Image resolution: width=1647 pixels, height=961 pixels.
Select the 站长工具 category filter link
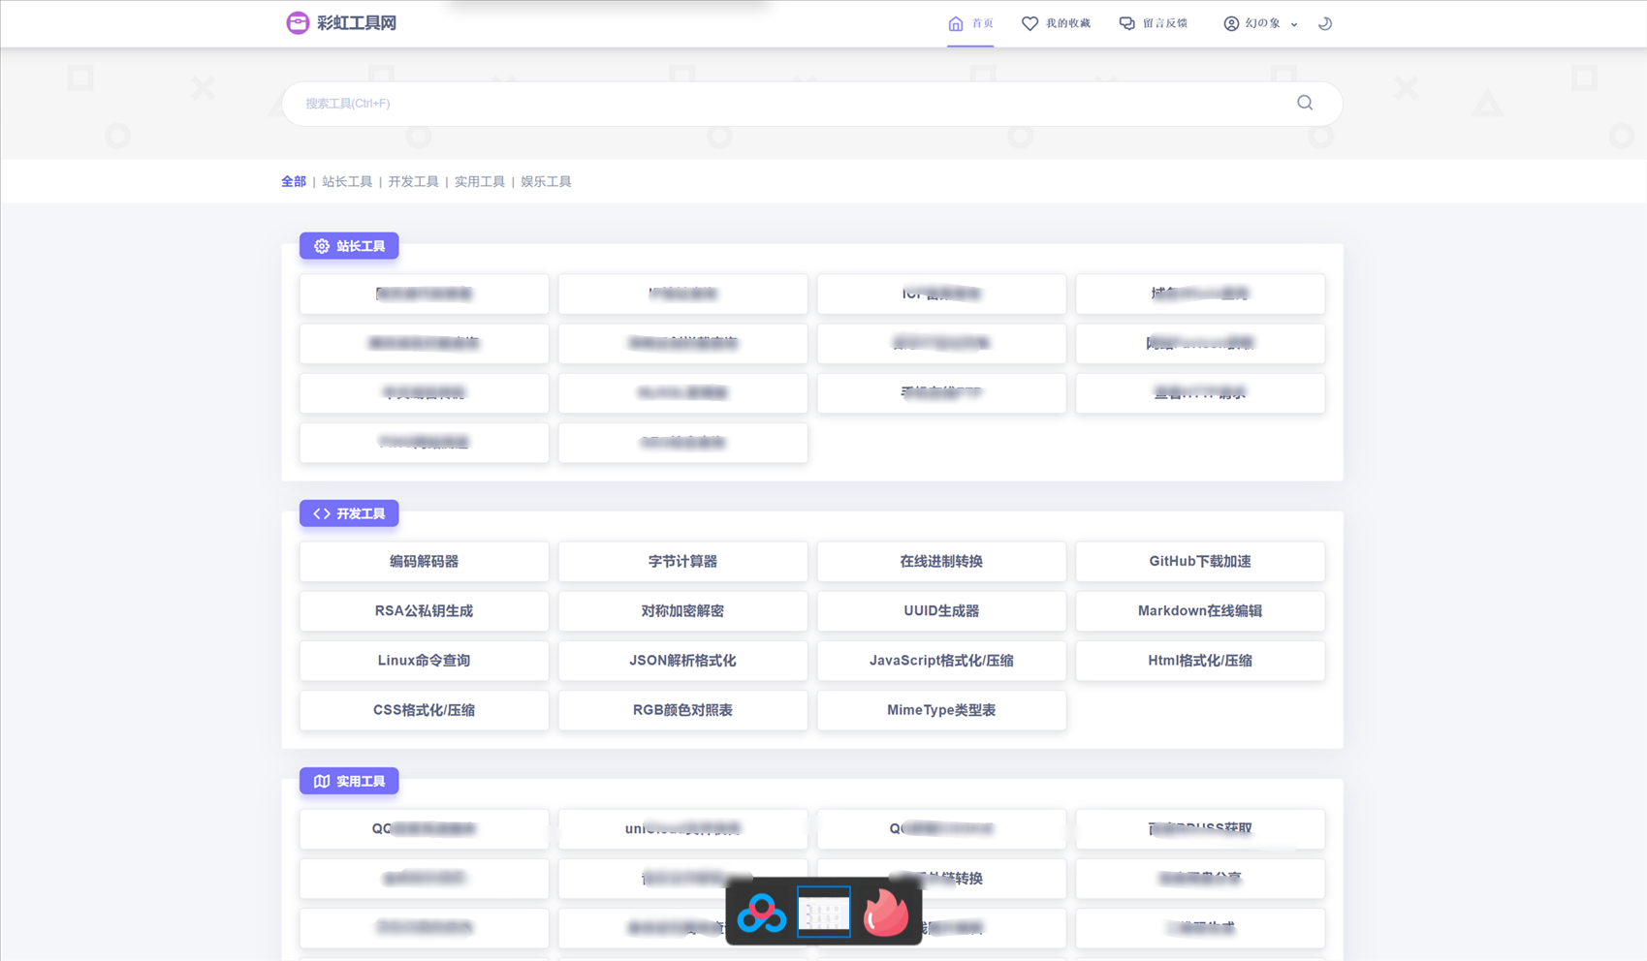tap(347, 181)
